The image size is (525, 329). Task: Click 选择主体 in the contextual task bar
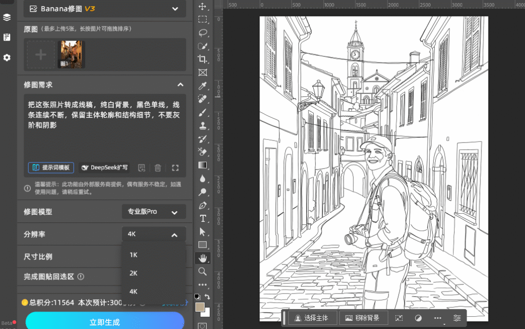(x=312, y=318)
